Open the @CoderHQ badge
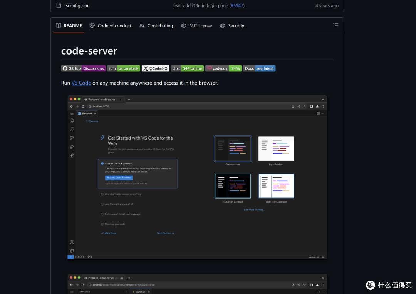The image size is (416, 294). coord(156,68)
